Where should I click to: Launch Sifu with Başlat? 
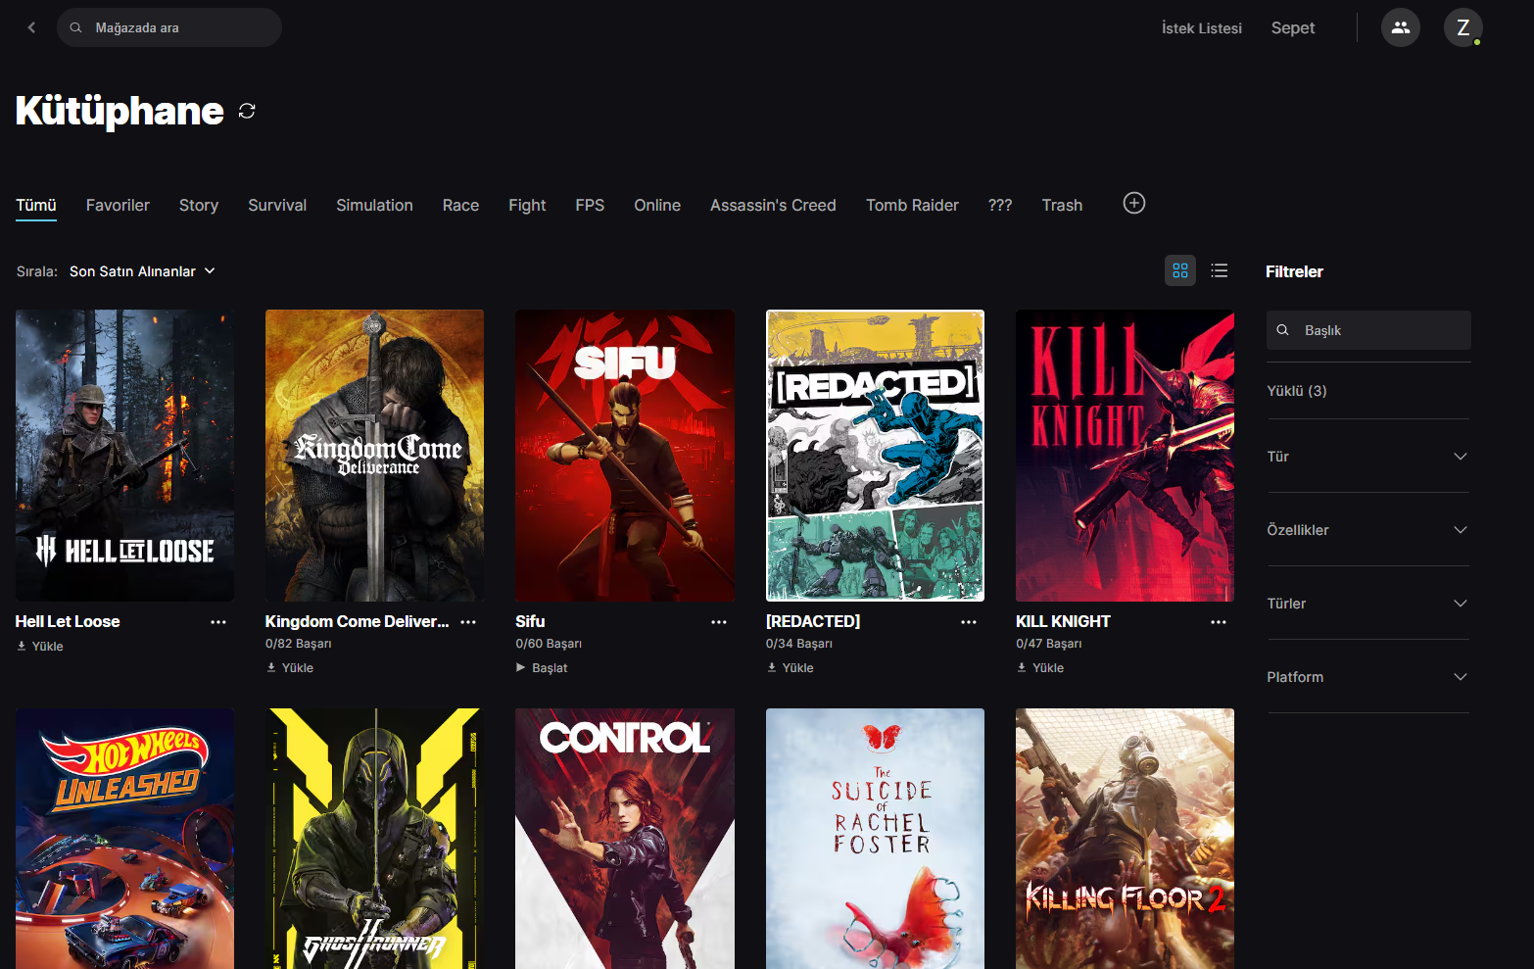tap(542, 668)
